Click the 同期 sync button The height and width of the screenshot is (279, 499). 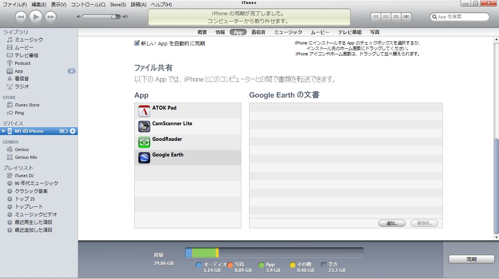472,259
